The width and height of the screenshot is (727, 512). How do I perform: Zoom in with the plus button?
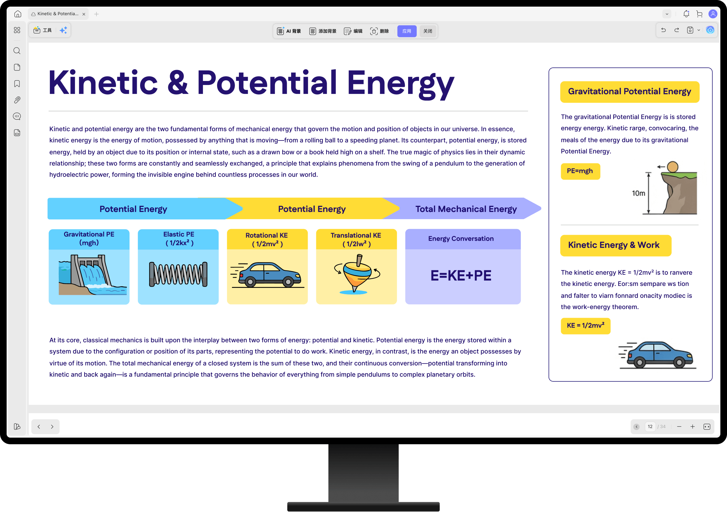tap(693, 427)
